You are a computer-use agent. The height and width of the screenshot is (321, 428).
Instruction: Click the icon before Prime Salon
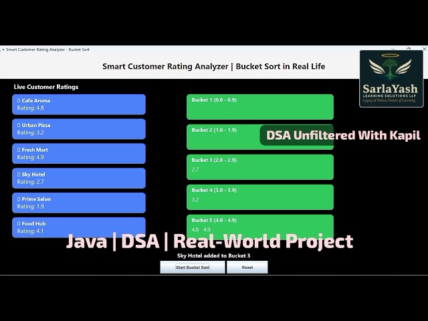(19, 199)
